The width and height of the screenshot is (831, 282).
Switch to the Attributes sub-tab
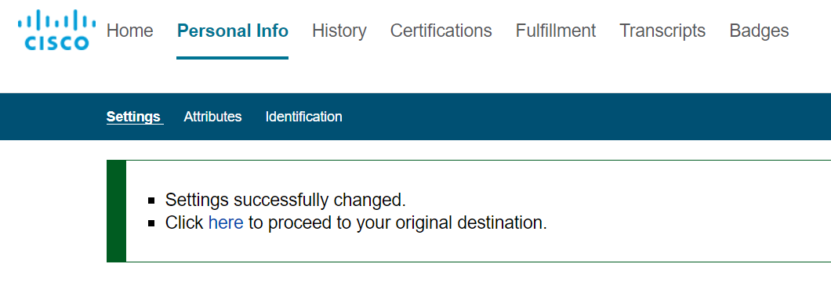tap(212, 117)
